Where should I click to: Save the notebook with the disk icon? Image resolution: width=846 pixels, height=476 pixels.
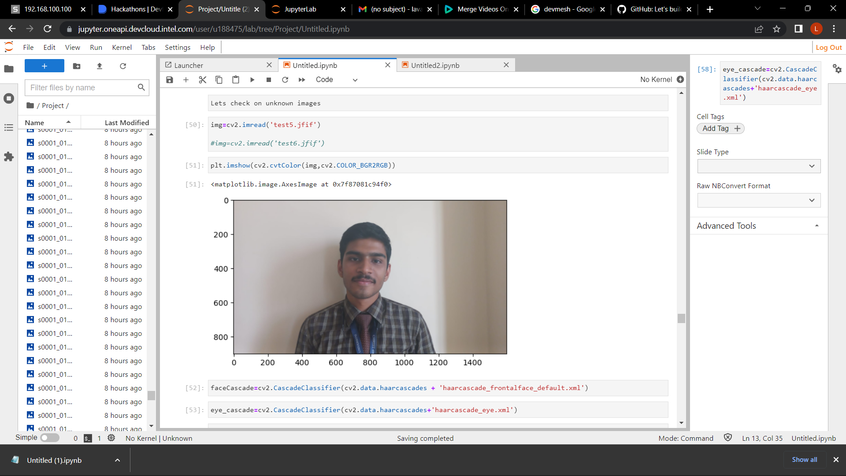170,80
